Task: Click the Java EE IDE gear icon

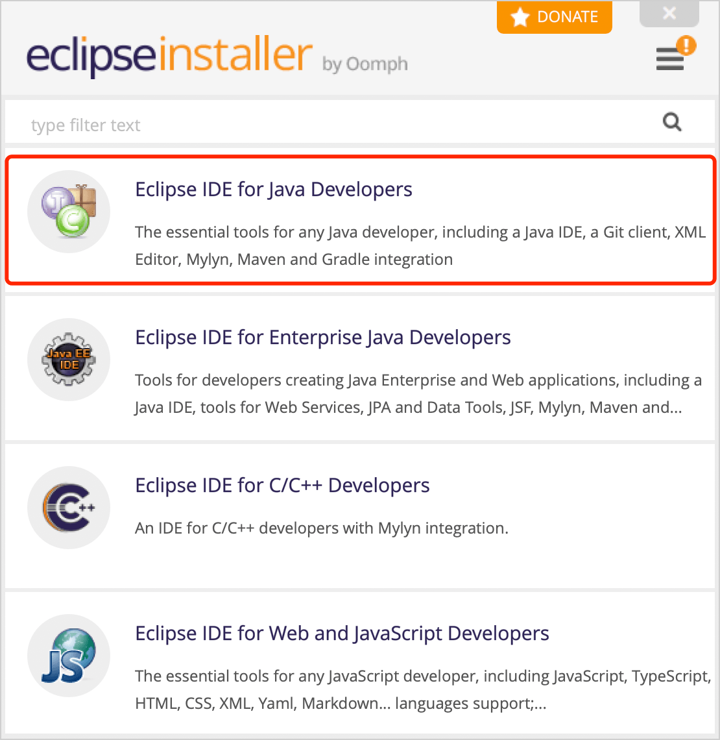Action: click(69, 360)
